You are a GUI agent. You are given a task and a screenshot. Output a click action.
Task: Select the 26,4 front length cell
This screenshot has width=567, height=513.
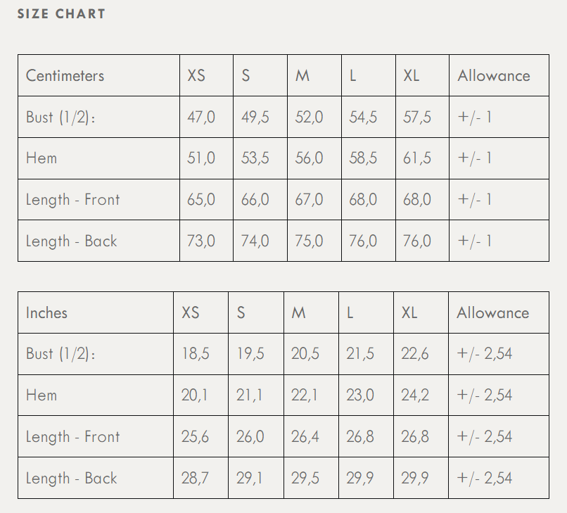(x=305, y=436)
